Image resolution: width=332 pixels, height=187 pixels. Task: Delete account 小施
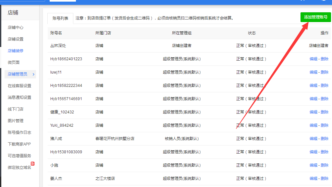(325, 165)
